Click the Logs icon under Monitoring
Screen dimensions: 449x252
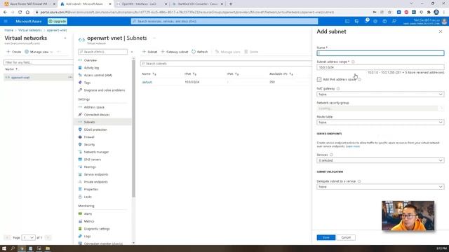(80, 236)
